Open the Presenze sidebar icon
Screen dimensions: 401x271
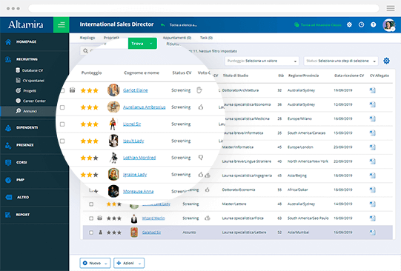tap(8, 145)
